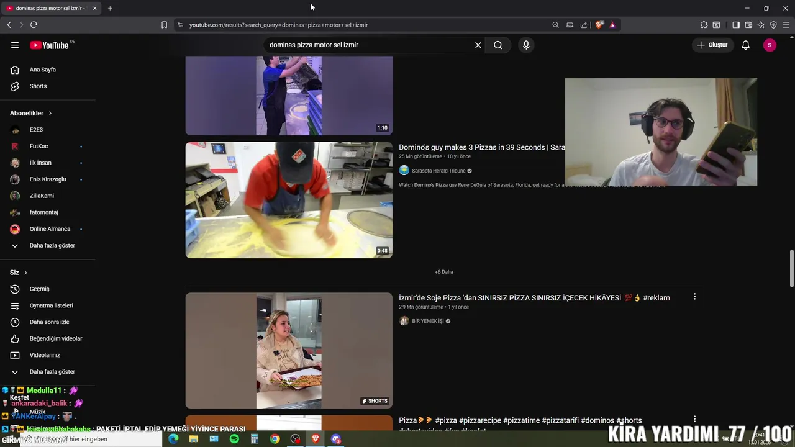Open the E2E3 channel subscription

click(36, 130)
